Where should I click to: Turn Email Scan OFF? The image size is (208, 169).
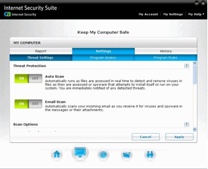[35, 104]
